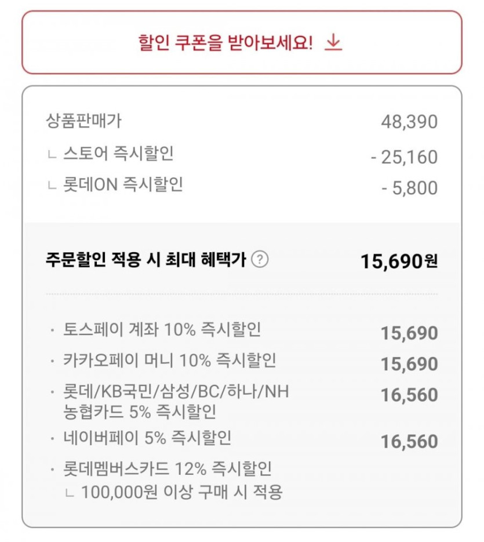The image size is (484, 542).
Task: Click the 48,390 product price
Action: [409, 122]
